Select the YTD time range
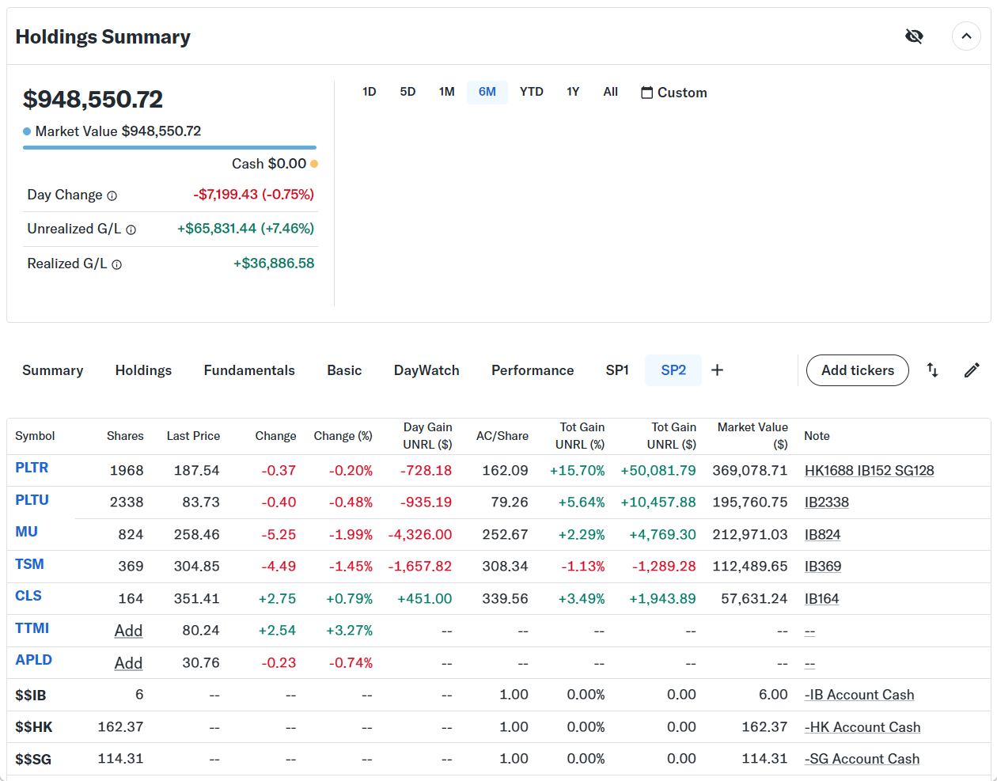 point(531,92)
